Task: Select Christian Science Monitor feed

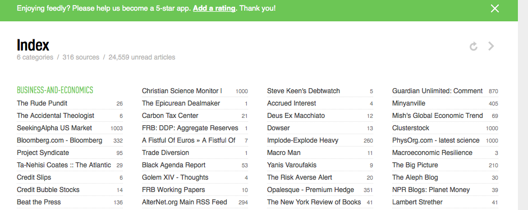Action: [195, 91]
